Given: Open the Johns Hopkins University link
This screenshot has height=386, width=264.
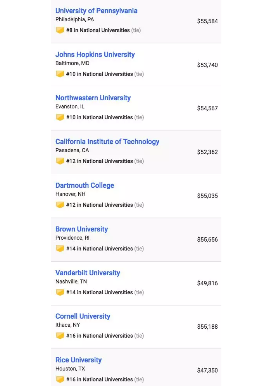Looking at the screenshot, I should tap(95, 55).
